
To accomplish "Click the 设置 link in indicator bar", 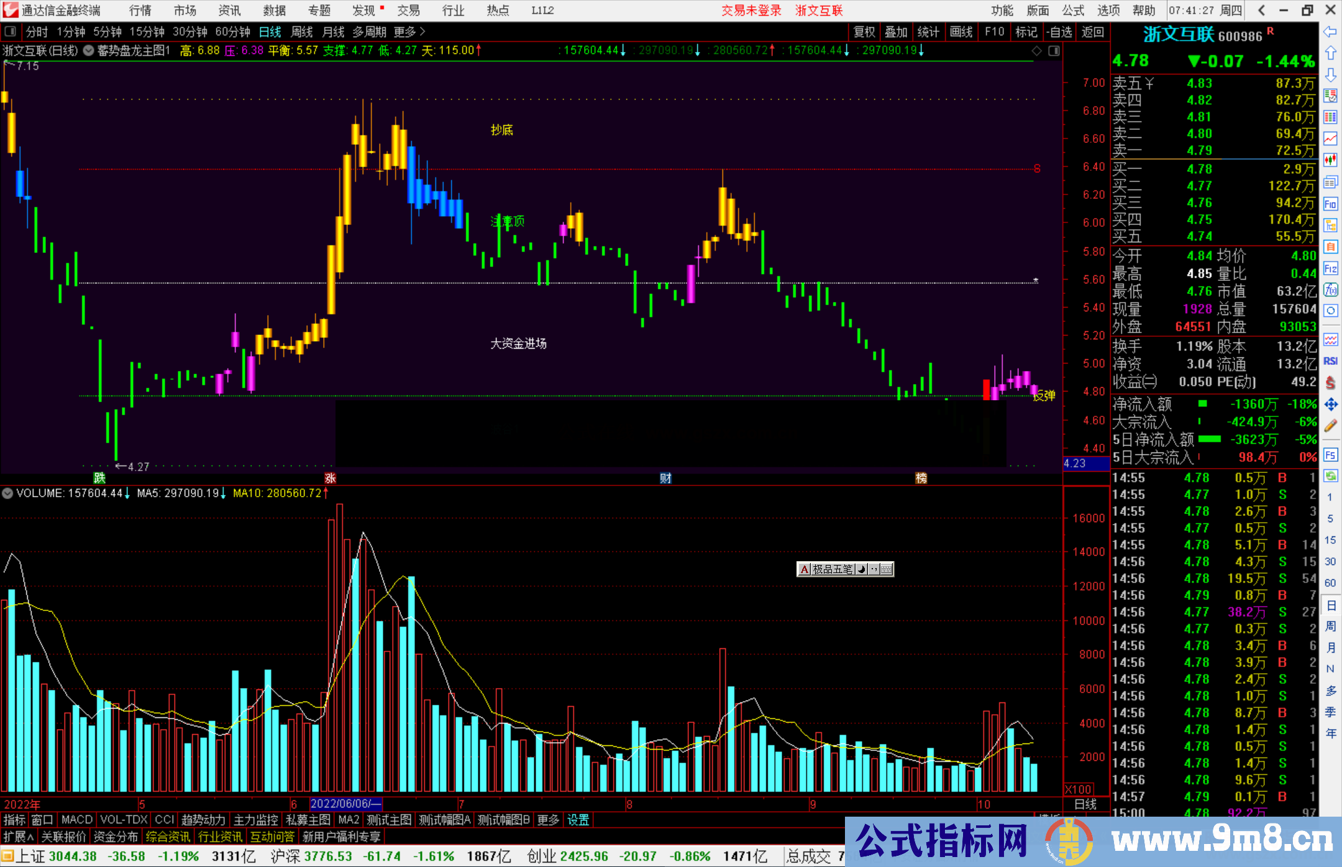I will tap(578, 820).
